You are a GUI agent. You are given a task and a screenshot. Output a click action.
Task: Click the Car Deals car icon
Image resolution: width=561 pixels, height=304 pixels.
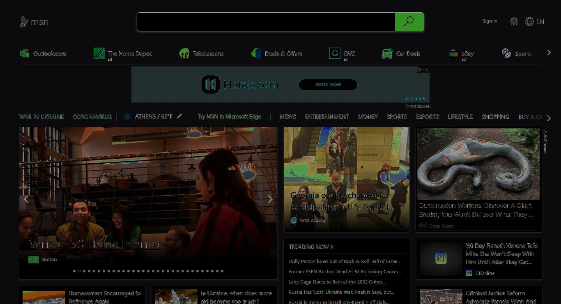point(387,53)
